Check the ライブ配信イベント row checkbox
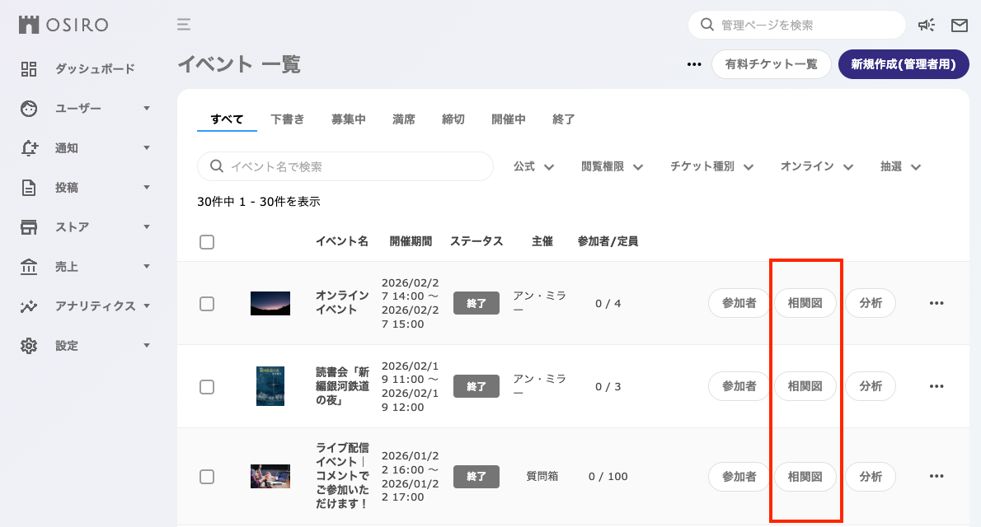 207,477
